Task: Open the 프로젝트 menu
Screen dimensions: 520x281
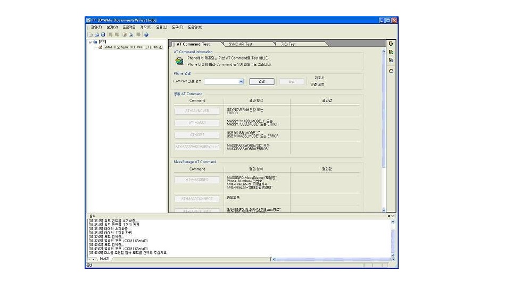Action: (129, 27)
